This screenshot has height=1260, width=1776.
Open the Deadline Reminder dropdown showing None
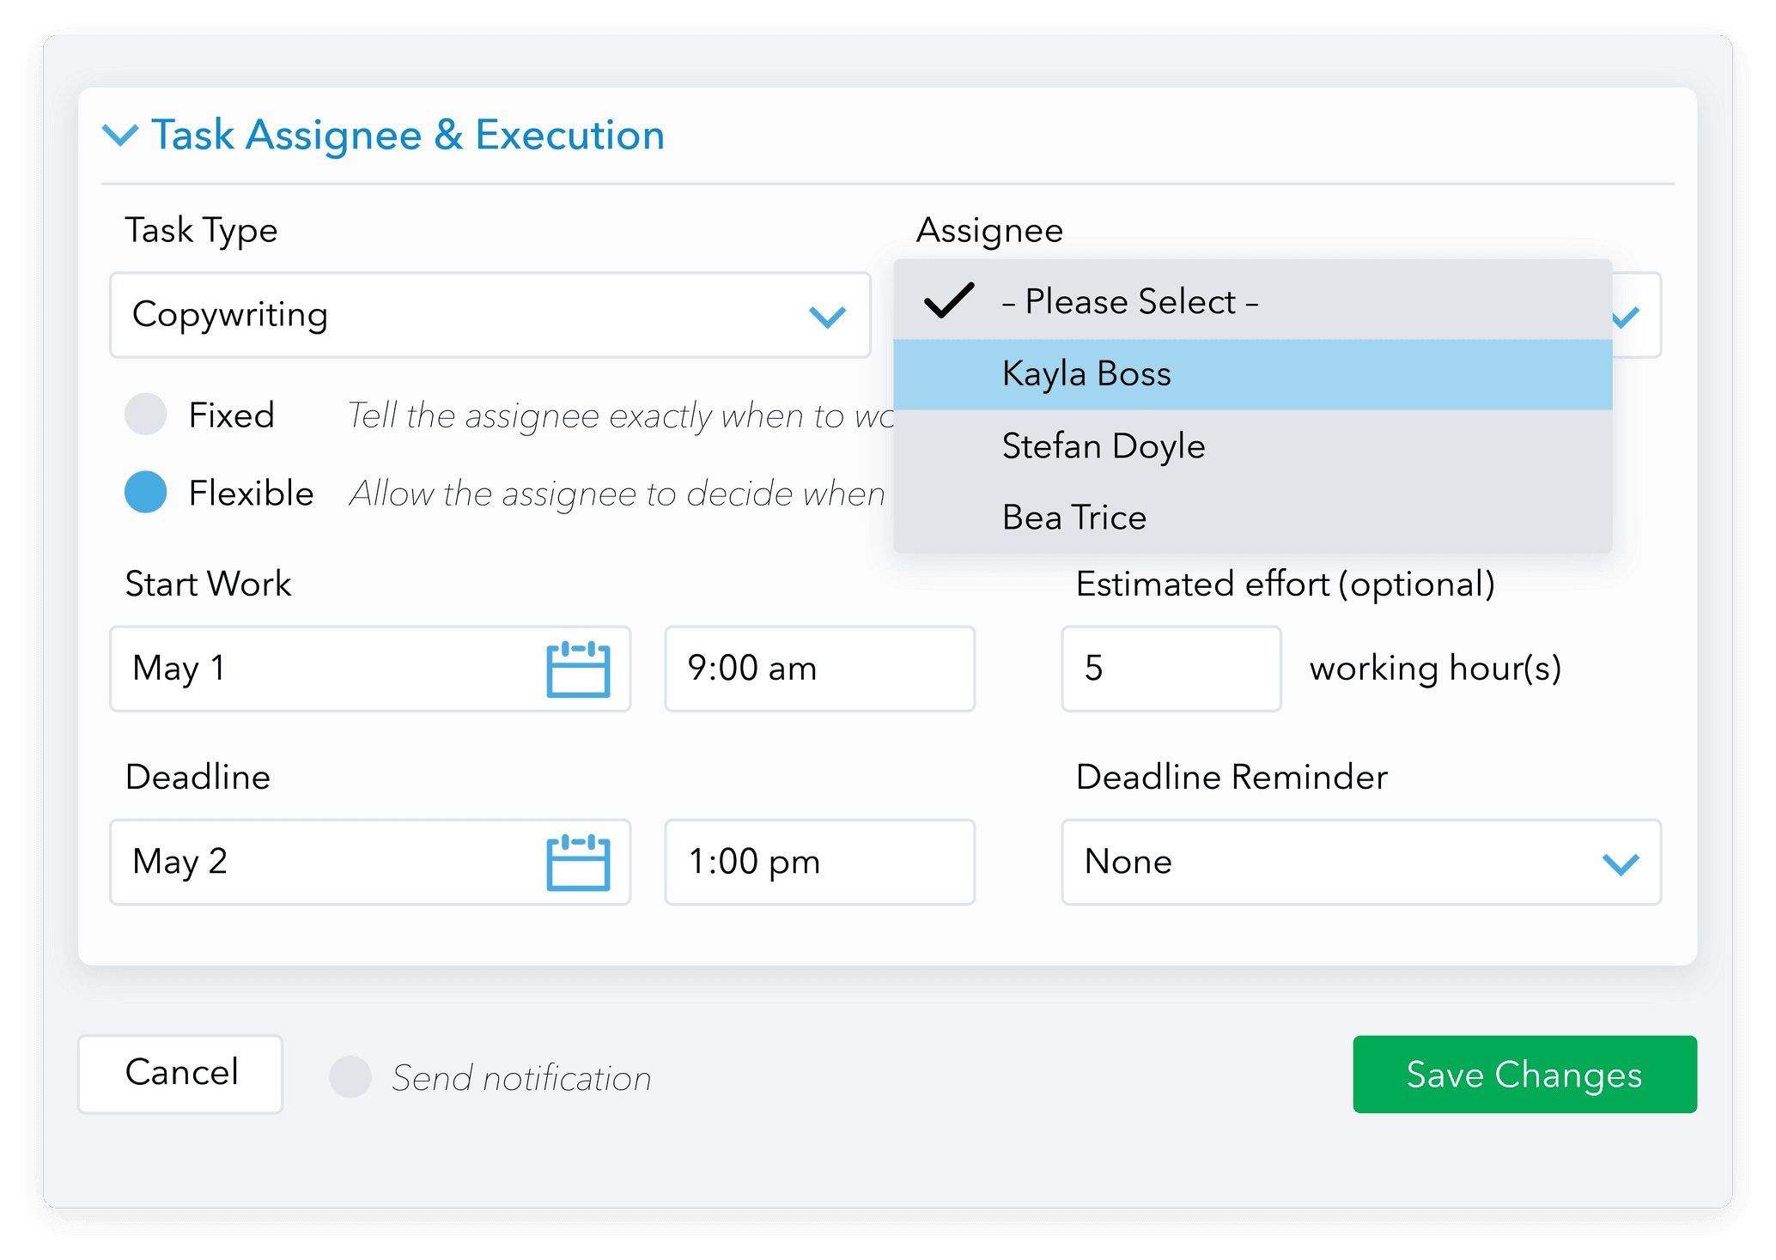point(1363,862)
